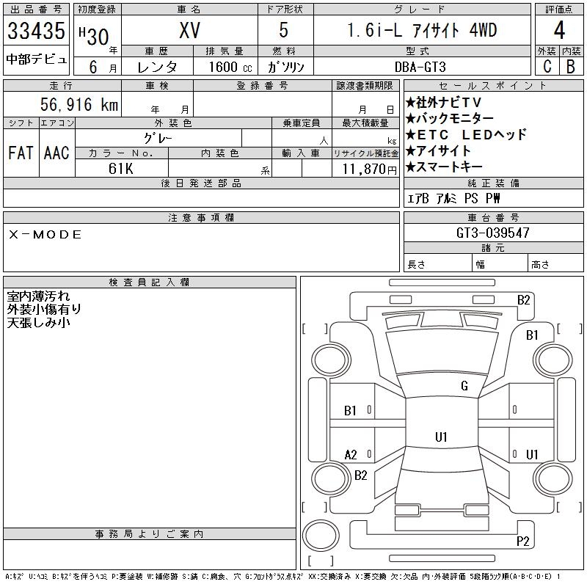587x587 pixels.
Task: Select the inspector note 外装小傷有り
Action: point(44,309)
